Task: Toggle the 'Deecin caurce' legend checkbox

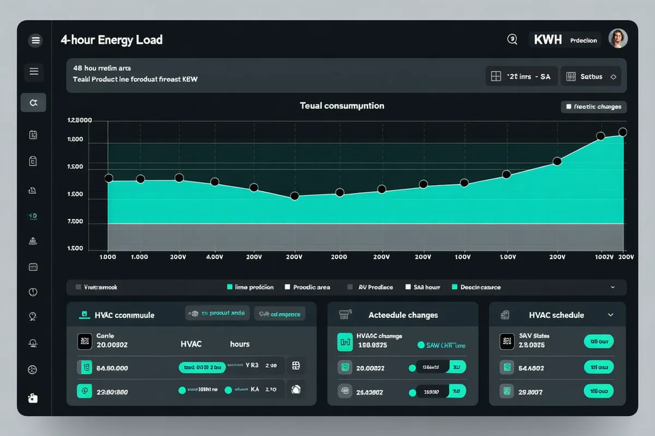Action: tap(455, 287)
